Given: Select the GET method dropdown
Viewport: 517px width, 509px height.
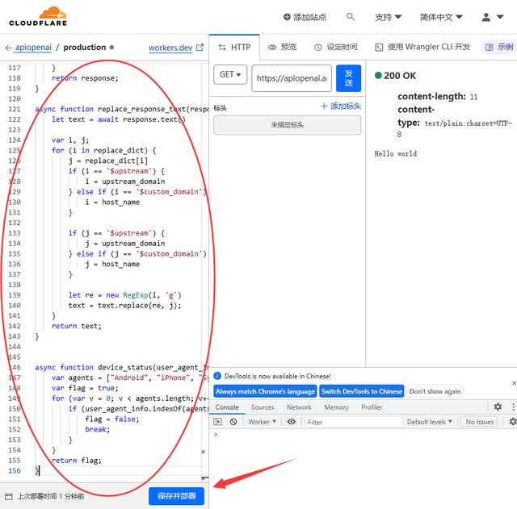Looking at the screenshot, I should [x=230, y=74].
